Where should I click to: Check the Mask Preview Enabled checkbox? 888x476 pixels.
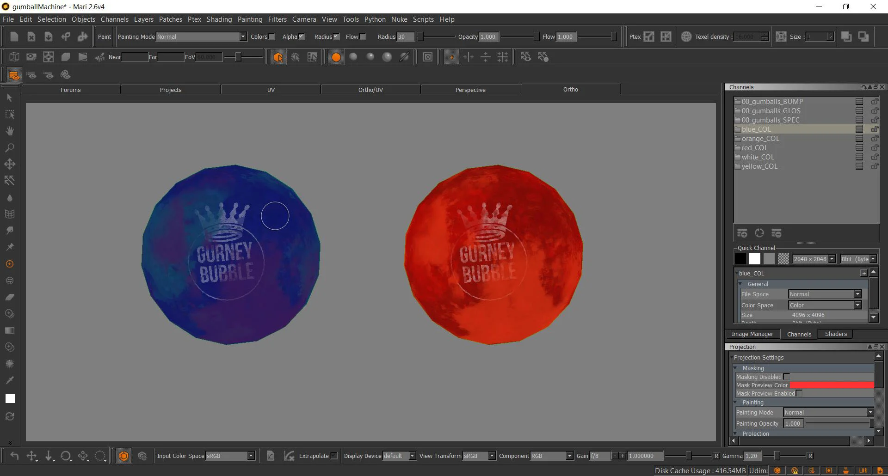pyautogui.click(x=799, y=393)
